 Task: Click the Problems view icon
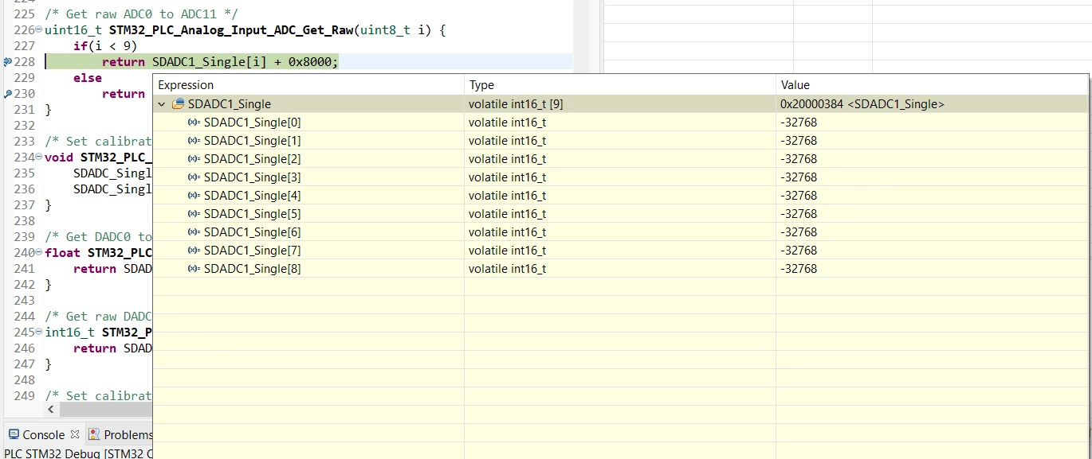(x=94, y=434)
